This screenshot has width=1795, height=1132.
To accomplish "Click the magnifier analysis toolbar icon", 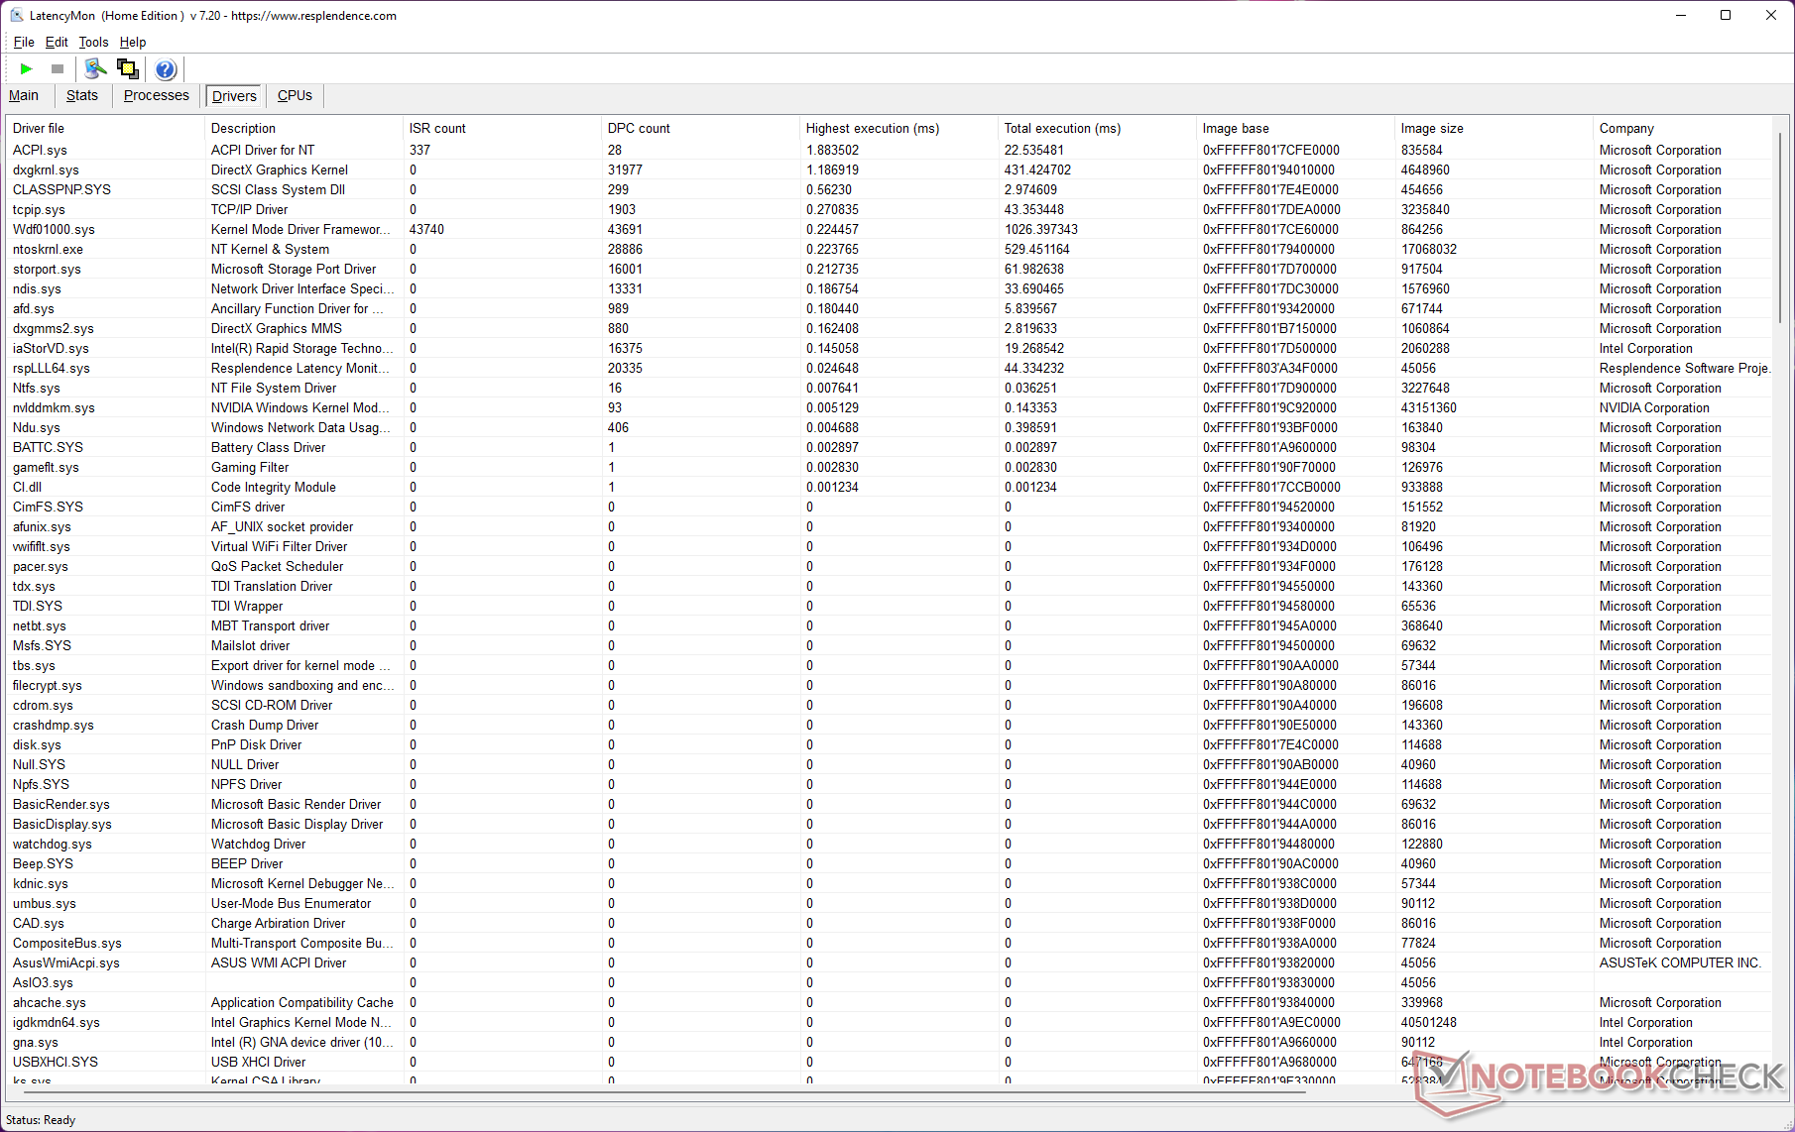I will coord(95,68).
